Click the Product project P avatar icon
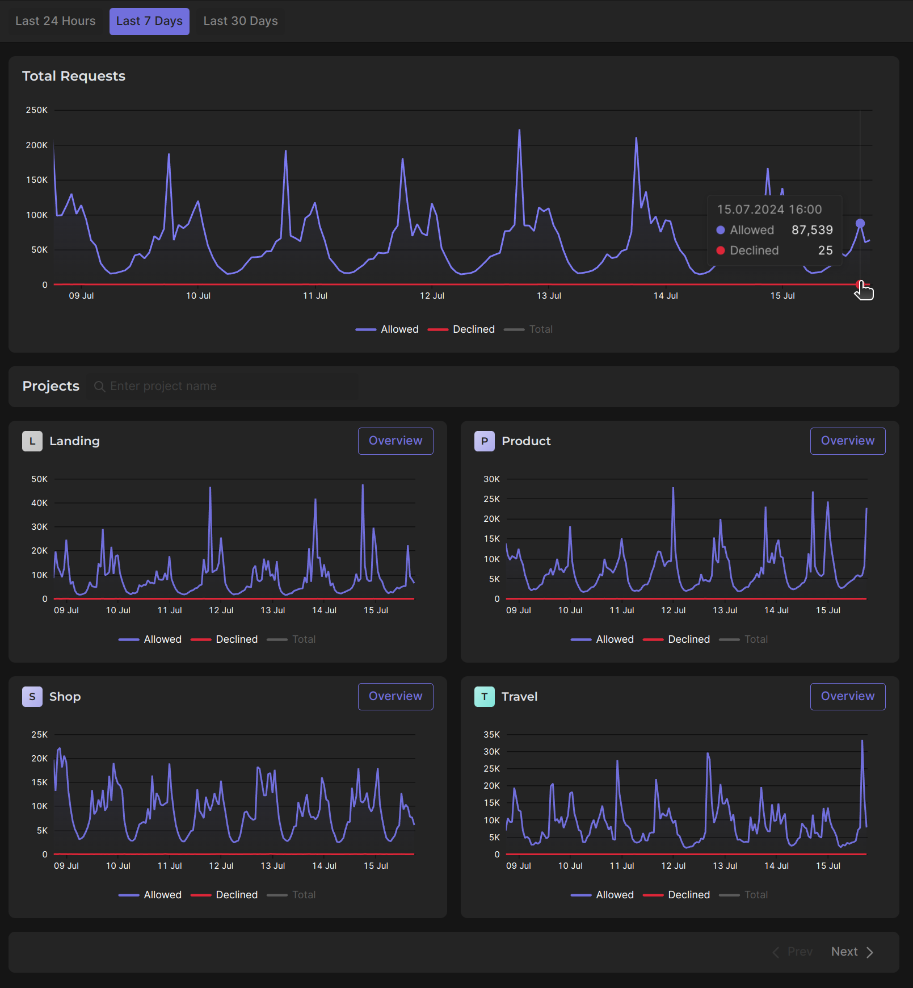Image resolution: width=913 pixels, height=988 pixels. coord(484,441)
